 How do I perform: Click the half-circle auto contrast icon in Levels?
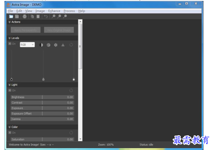click(x=41, y=45)
